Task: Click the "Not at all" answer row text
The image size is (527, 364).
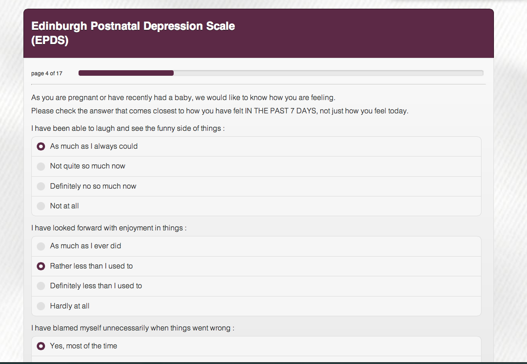Action: (x=64, y=206)
